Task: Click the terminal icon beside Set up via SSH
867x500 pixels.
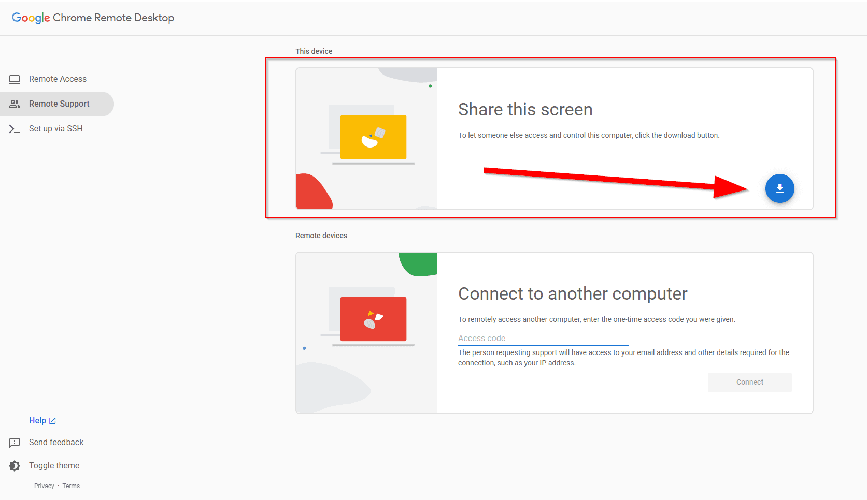Action: (x=15, y=128)
